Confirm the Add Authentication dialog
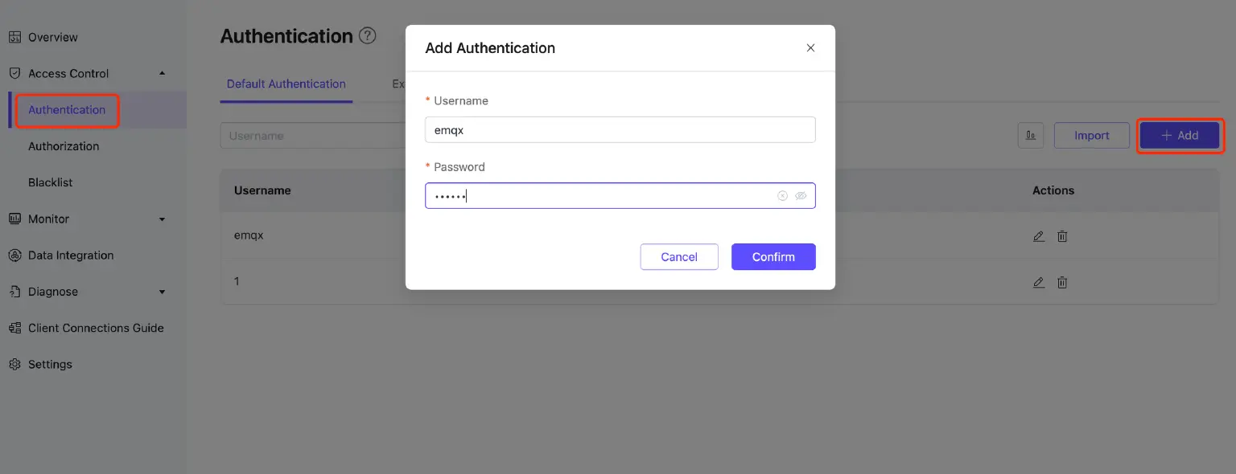1236x474 pixels. point(772,256)
